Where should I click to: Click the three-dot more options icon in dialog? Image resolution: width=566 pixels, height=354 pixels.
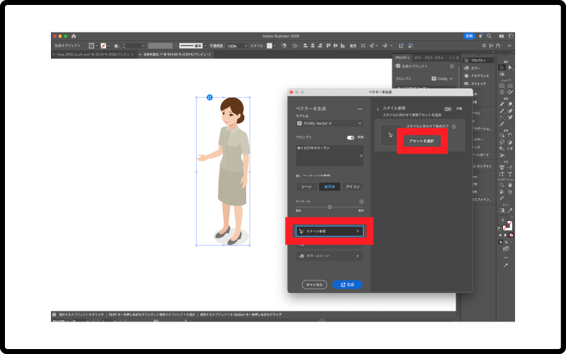point(360,109)
